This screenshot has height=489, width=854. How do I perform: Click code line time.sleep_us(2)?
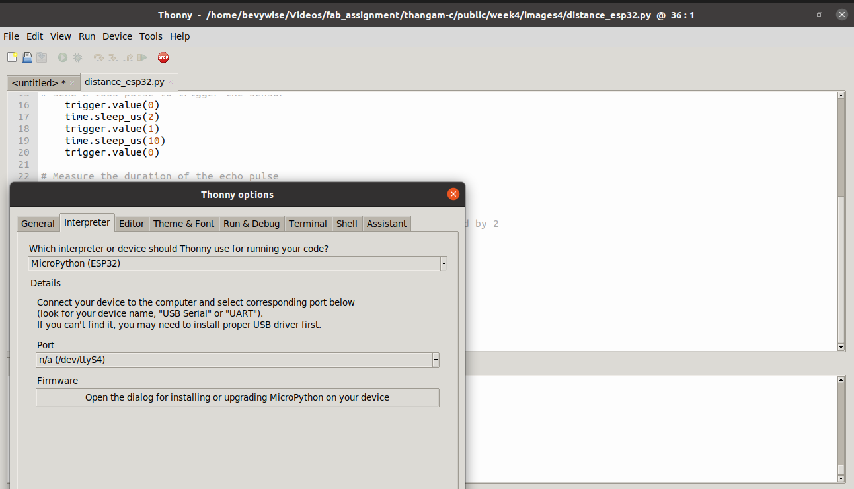pos(112,117)
